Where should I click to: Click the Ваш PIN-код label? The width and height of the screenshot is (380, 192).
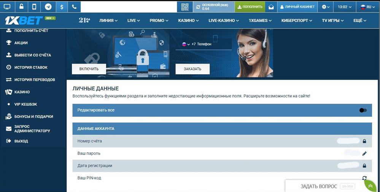(89, 178)
